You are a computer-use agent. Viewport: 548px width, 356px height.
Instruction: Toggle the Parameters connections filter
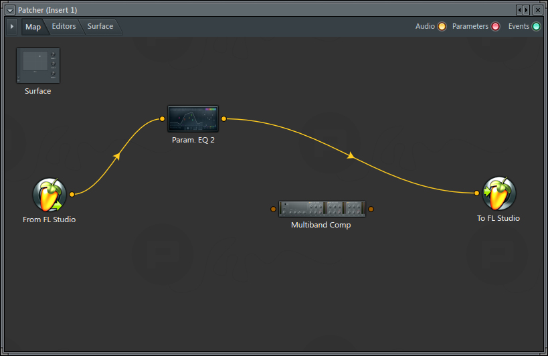click(496, 27)
